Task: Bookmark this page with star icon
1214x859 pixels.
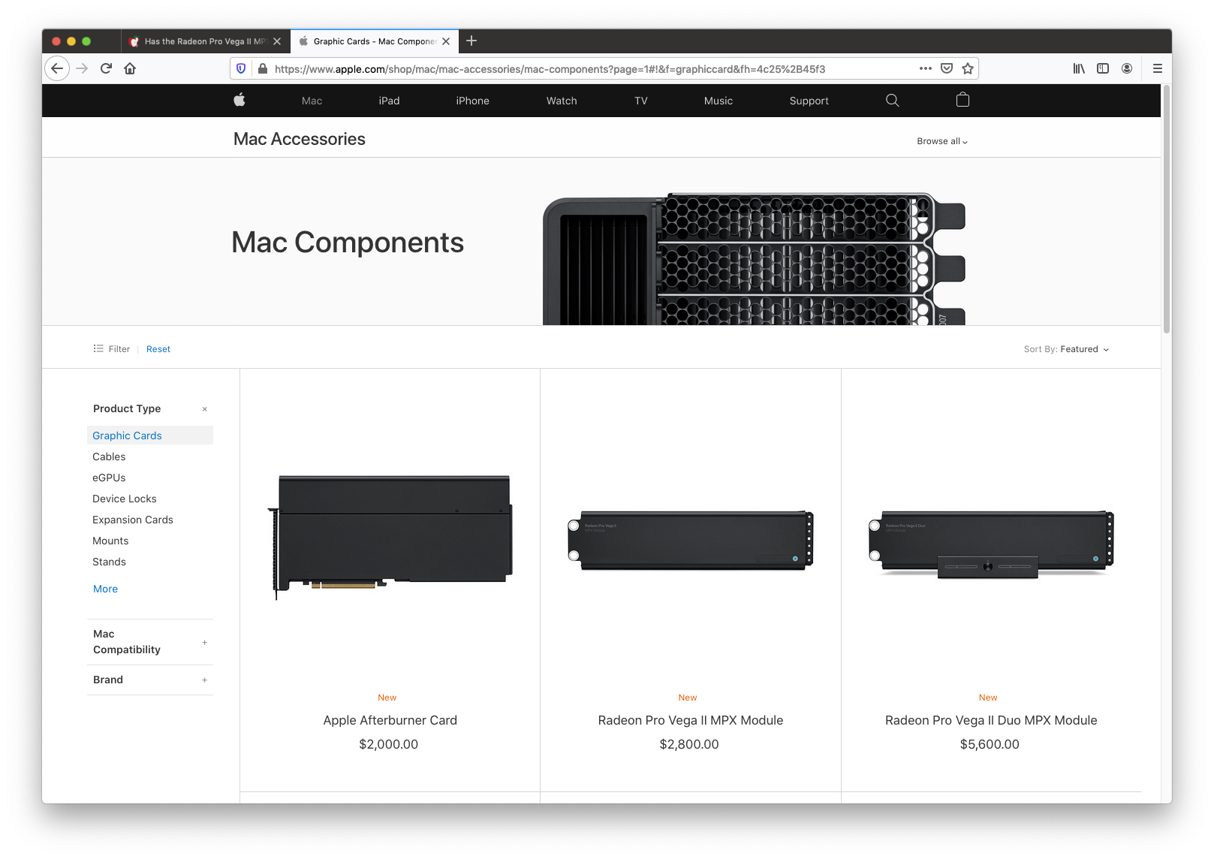Action: click(x=968, y=68)
